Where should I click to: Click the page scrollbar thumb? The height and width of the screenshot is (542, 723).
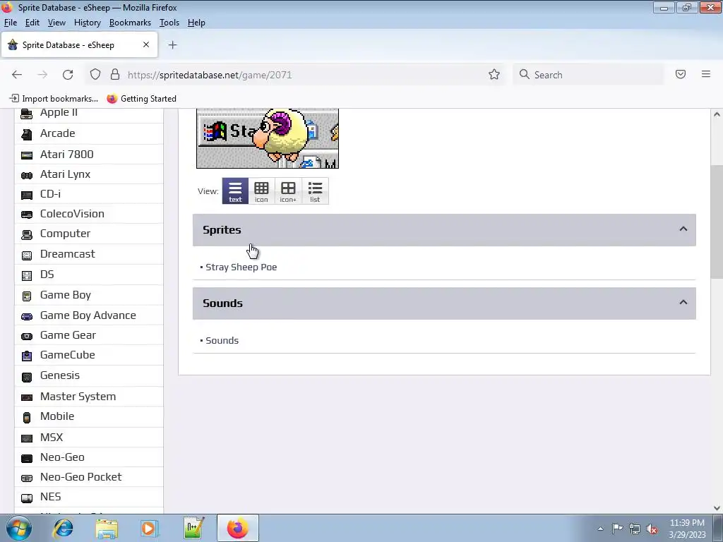pos(717,222)
